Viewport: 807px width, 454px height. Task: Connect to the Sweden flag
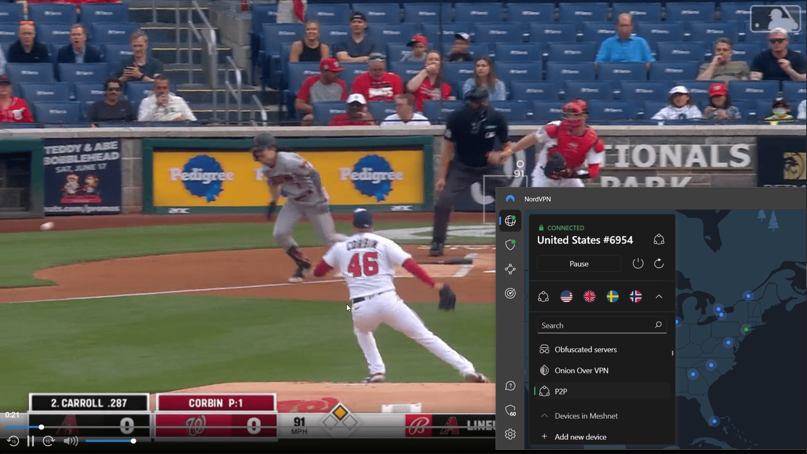[x=613, y=296]
